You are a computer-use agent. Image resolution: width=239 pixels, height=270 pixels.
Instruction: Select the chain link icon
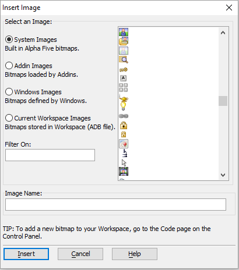124,116
